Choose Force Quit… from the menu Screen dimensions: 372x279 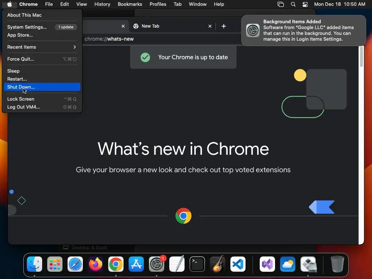click(x=42, y=59)
